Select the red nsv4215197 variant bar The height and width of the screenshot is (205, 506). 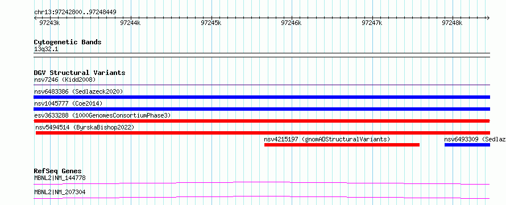[x=342, y=145]
